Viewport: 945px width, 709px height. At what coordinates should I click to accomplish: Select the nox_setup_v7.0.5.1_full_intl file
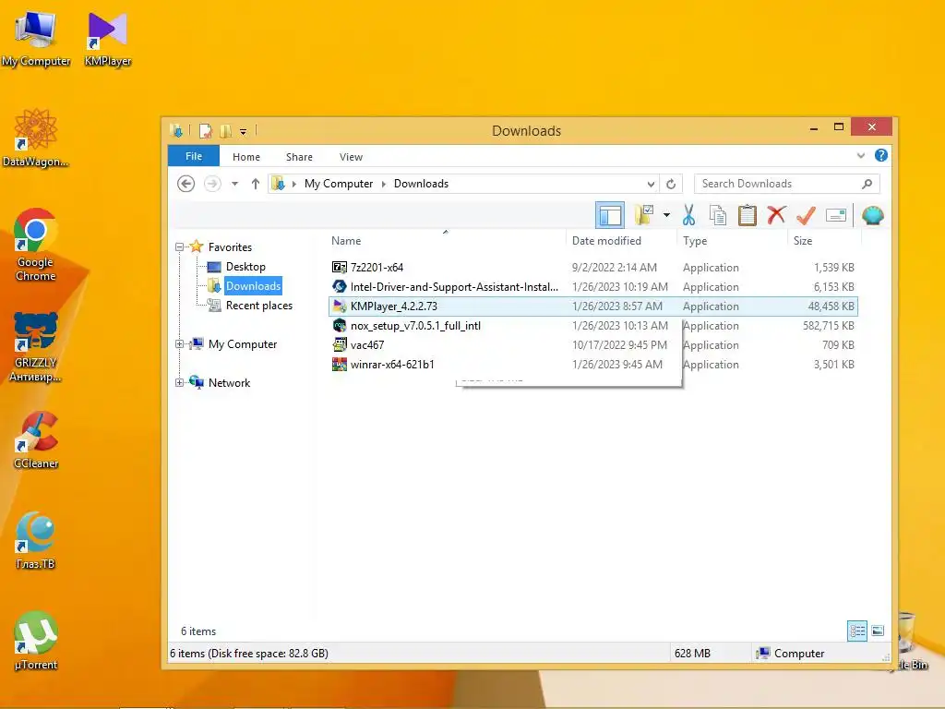click(x=593, y=326)
